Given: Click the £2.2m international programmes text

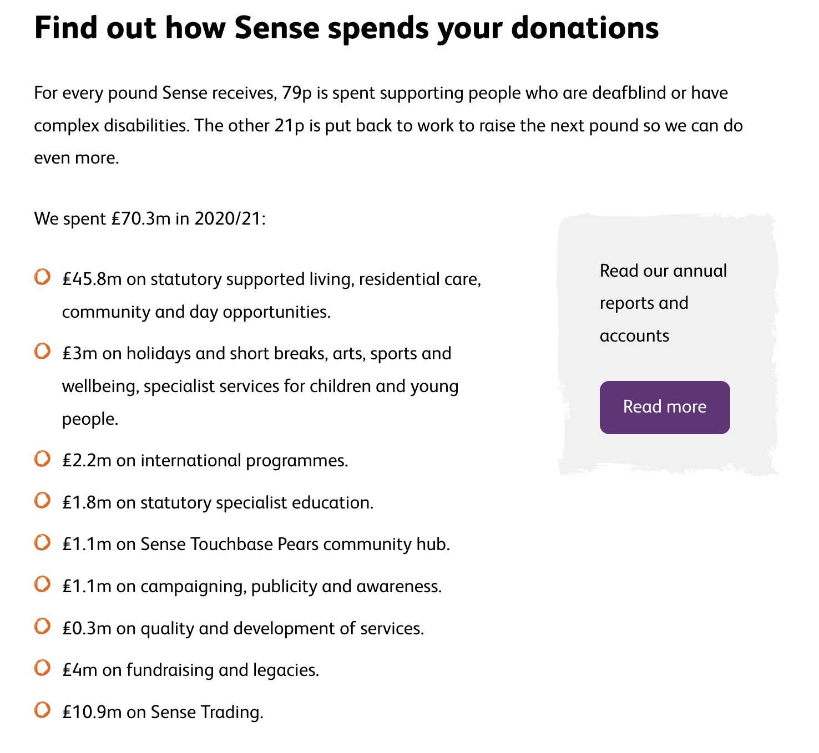Looking at the screenshot, I should click(205, 460).
